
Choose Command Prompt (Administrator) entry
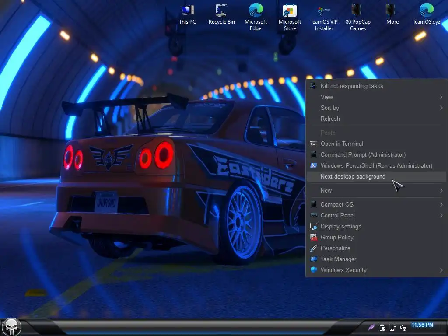376,154
